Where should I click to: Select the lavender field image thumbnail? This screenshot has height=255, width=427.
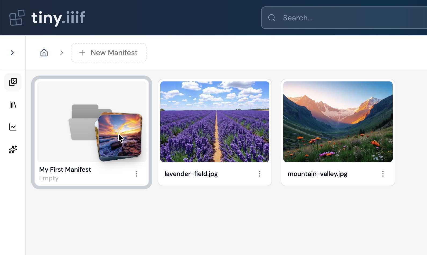(215, 122)
